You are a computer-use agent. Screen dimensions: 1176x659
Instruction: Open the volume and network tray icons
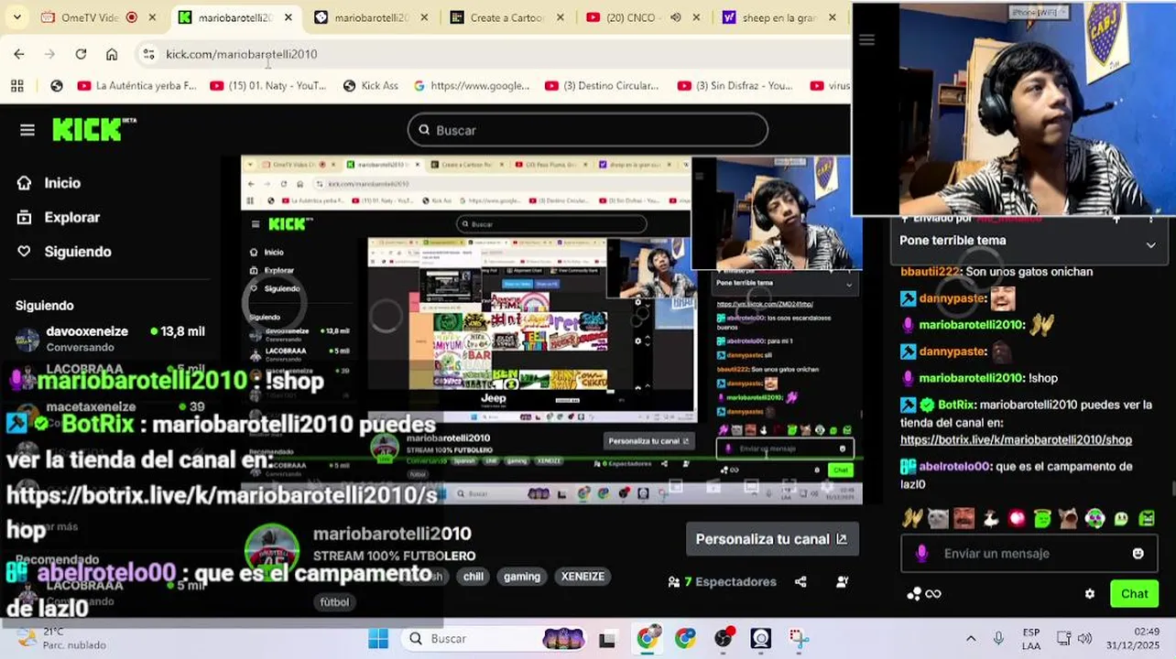tap(1073, 639)
